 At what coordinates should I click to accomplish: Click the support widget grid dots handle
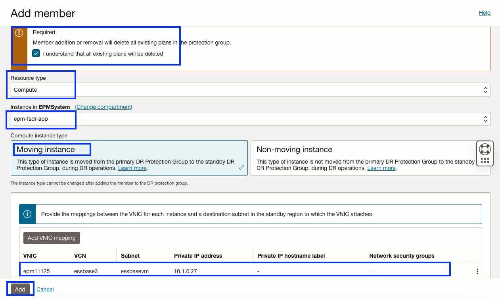pyautogui.click(x=485, y=161)
